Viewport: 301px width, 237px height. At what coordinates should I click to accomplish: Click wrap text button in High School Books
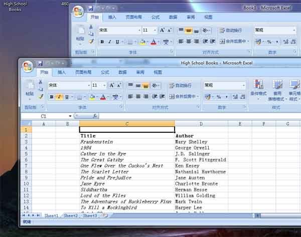pyautogui.click(x=180, y=86)
